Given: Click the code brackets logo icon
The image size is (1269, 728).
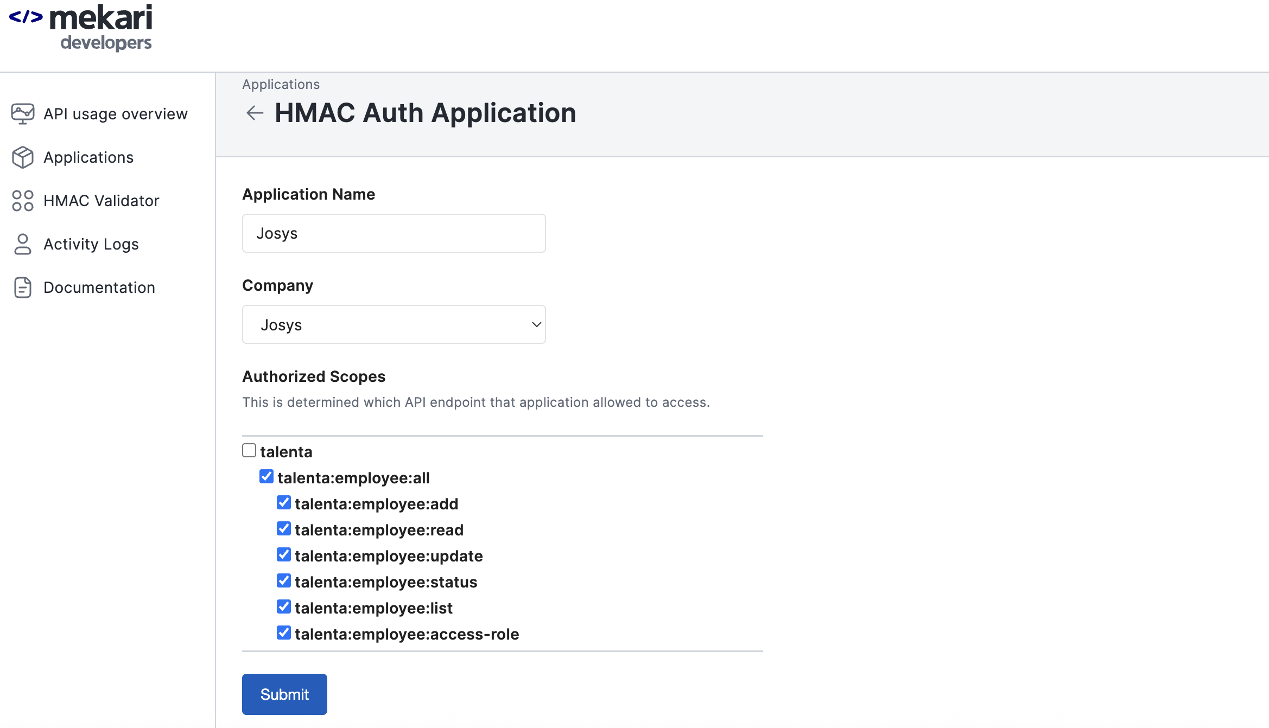Looking at the screenshot, I should pos(26,17).
